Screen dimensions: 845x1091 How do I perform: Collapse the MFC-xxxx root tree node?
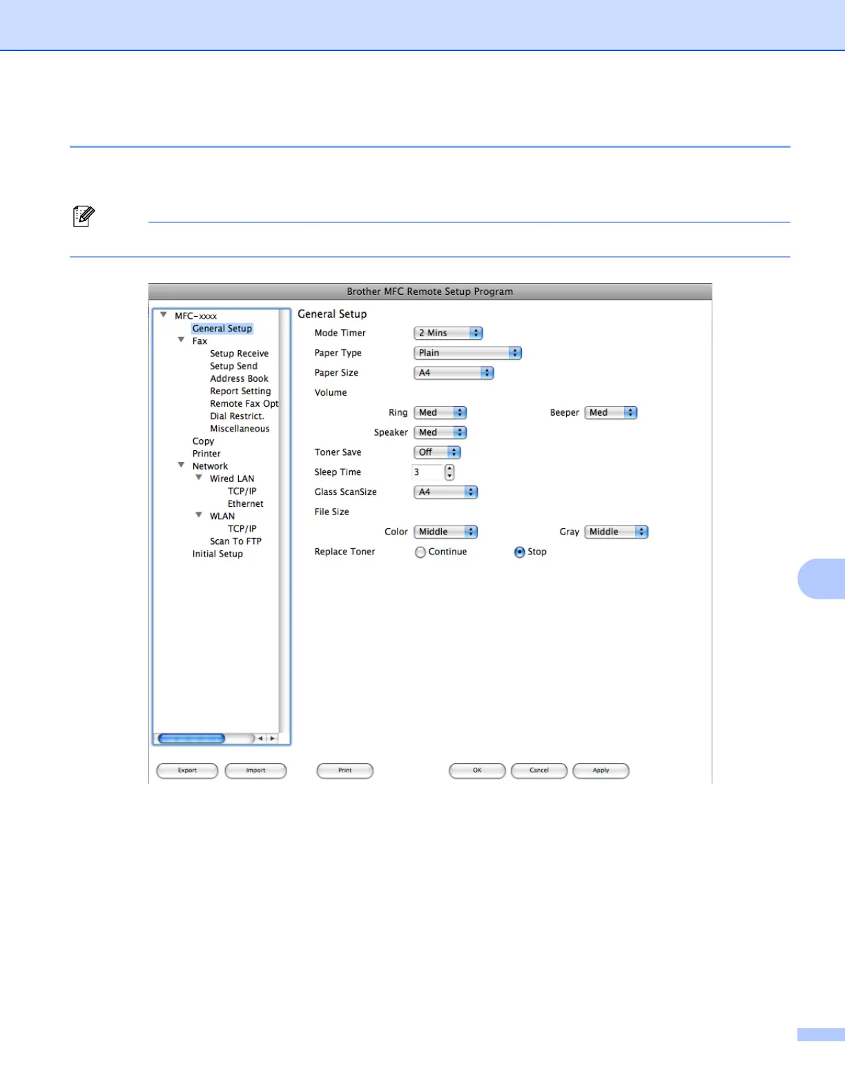tap(164, 315)
